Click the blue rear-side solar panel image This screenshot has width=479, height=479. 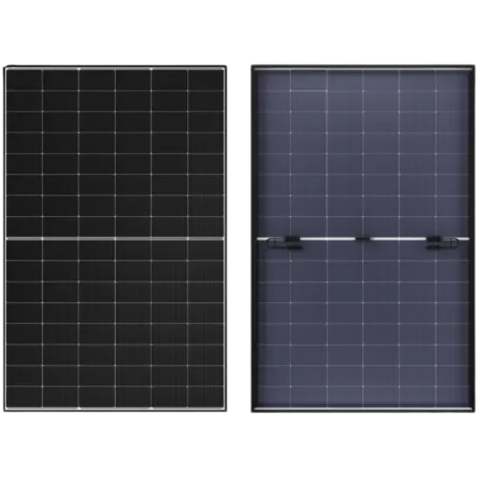(x=363, y=239)
